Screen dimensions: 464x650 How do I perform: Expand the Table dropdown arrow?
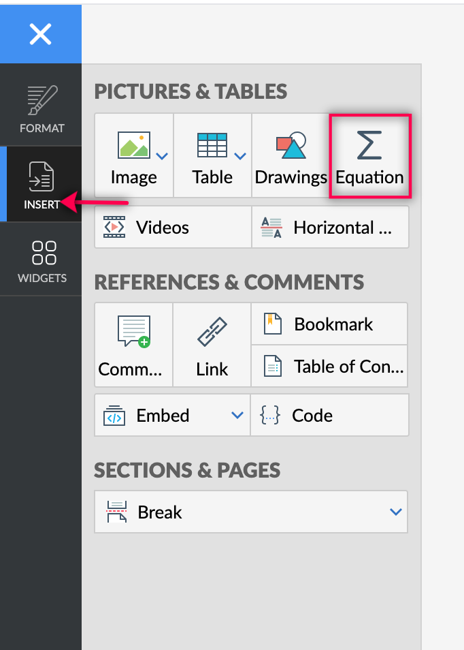coord(240,157)
